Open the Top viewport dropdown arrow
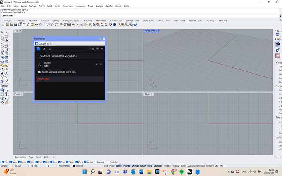The image size is (282, 176). click(20, 31)
